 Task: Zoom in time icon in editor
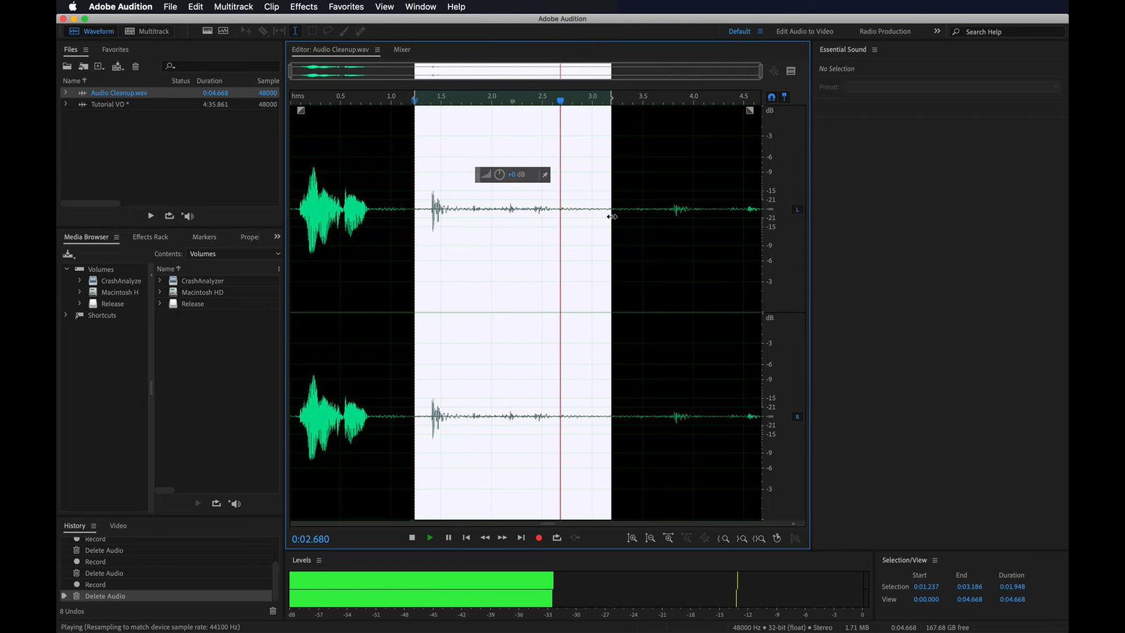[x=669, y=538]
